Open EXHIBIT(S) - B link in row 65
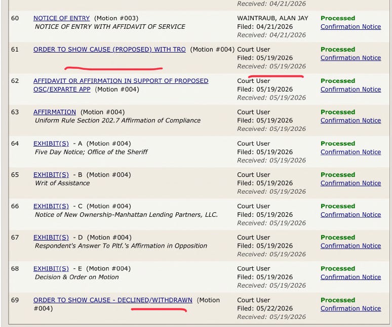Viewport: 392px width, 327px height. (x=51, y=174)
